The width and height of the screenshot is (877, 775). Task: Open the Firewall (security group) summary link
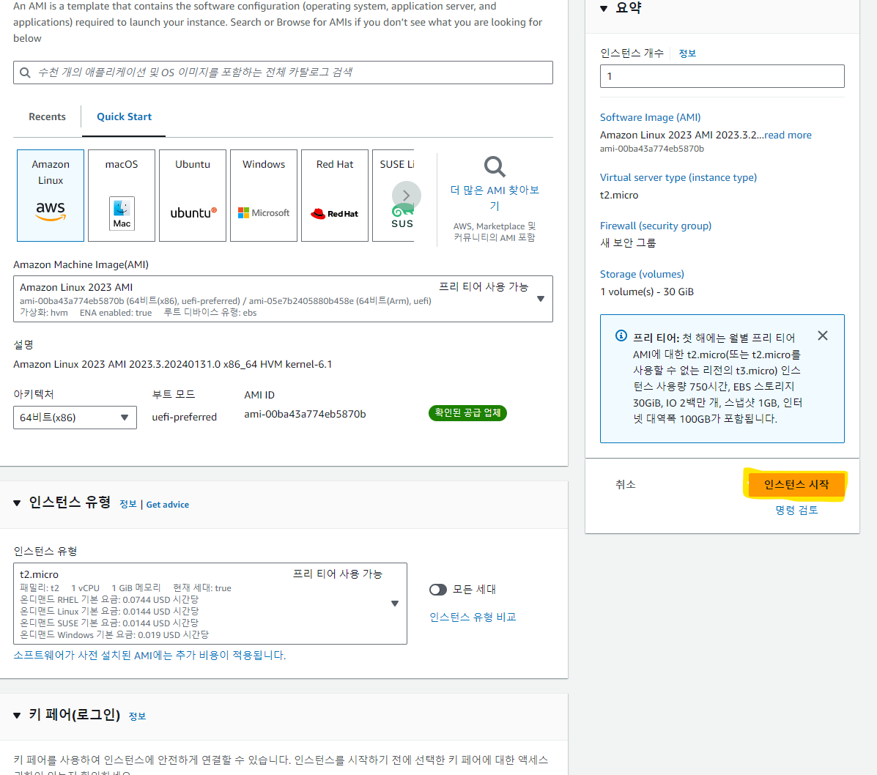point(656,226)
